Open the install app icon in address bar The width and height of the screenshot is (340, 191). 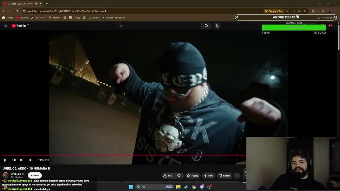[293, 11]
